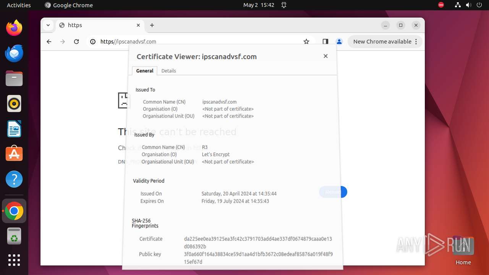Select the https browser tab
The image size is (489, 275).
coord(100,25)
